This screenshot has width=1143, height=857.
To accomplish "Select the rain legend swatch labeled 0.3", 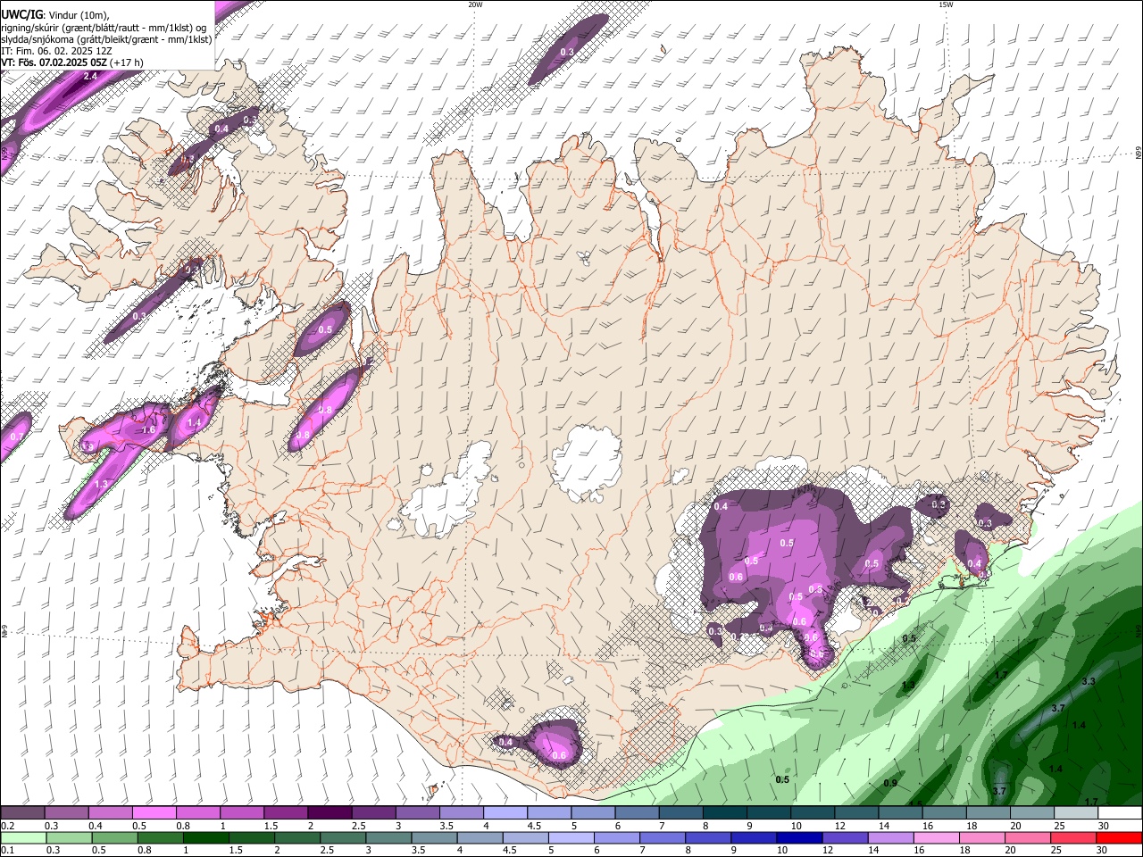I will click(x=69, y=837).
